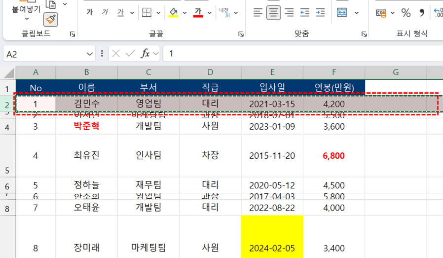Toggle underline formatting
This screenshot has width=443, height=258.
(120, 12)
